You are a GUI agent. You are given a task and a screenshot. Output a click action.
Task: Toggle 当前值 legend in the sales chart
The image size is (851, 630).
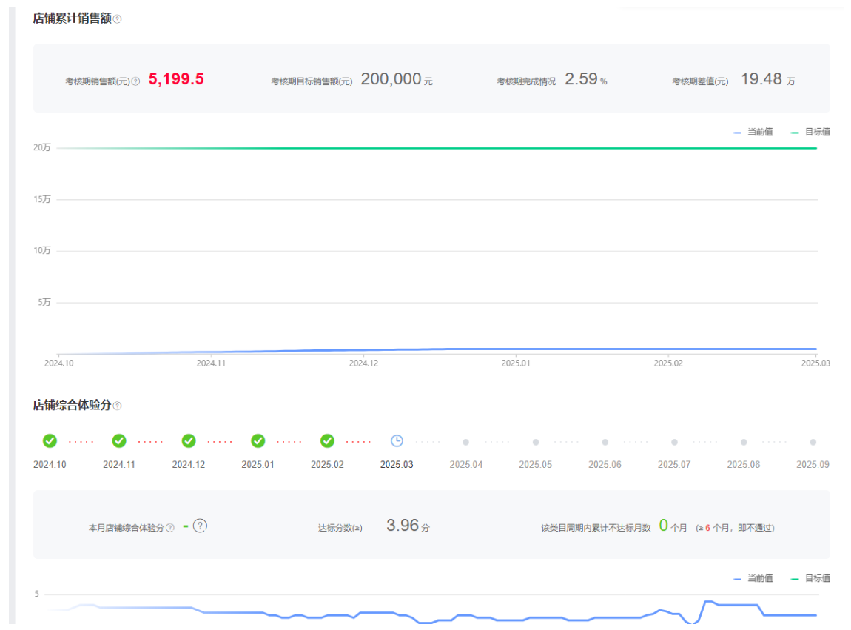click(x=753, y=132)
